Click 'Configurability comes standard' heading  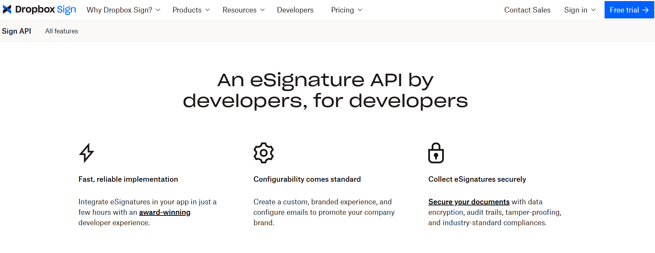click(307, 179)
